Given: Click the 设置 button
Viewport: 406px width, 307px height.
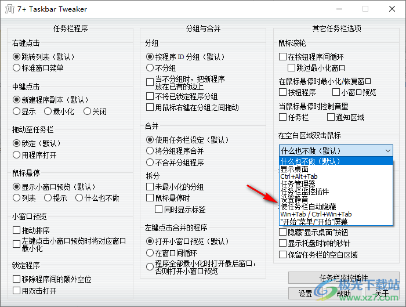Looking at the screenshot, I should (306, 294).
